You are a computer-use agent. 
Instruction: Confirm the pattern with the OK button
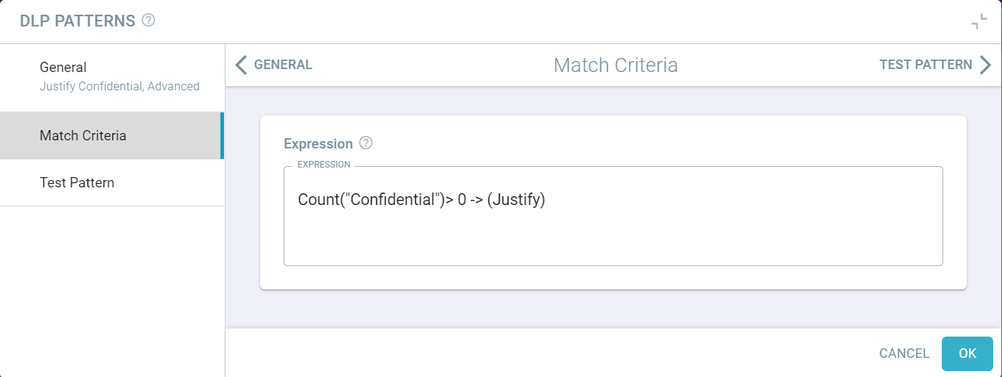[967, 353]
